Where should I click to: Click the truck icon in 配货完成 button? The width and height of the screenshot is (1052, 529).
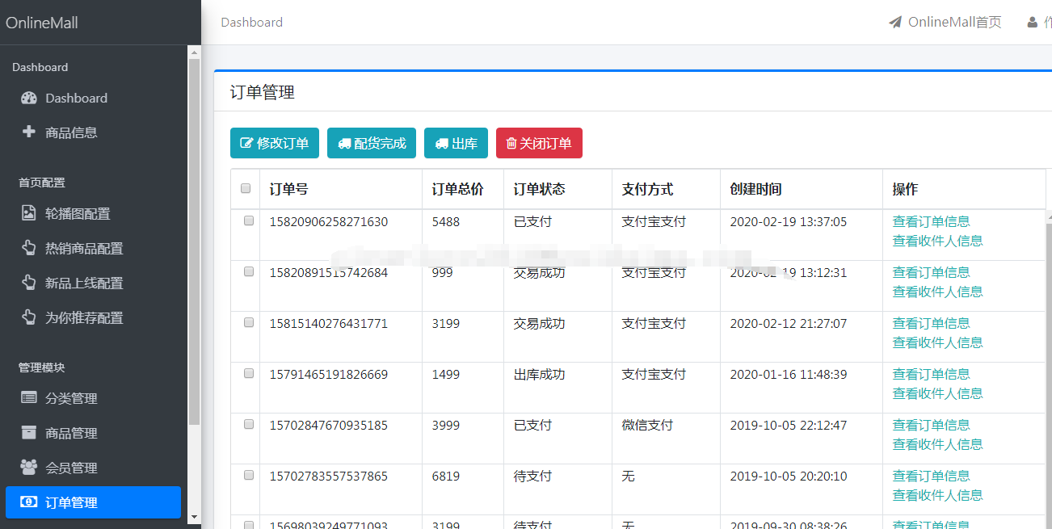[x=344, y=143]
